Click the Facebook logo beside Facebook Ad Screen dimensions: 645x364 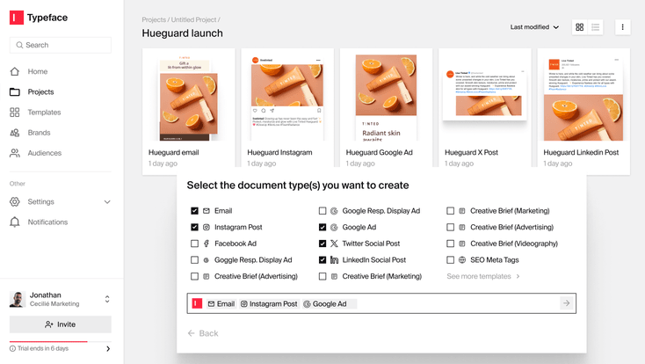click(207, 244)
